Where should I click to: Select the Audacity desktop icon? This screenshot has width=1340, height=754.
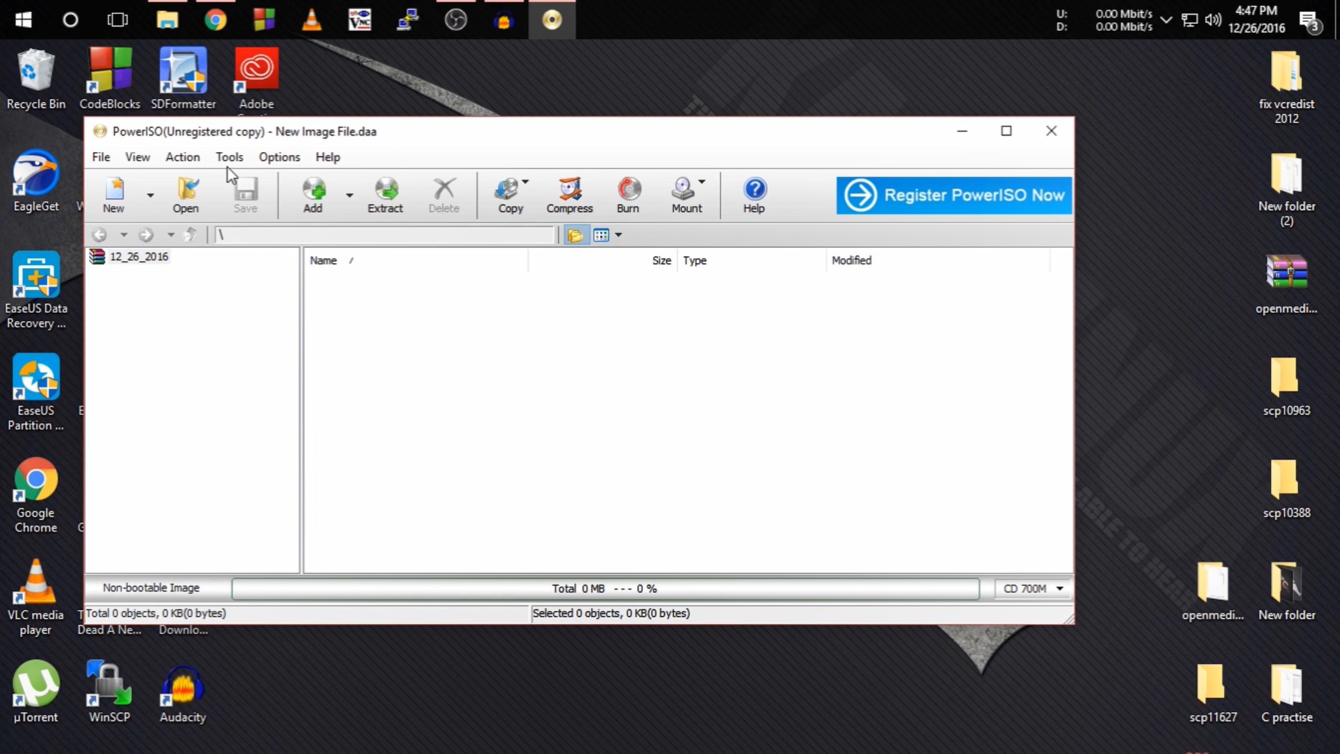[x=183, y=693]
